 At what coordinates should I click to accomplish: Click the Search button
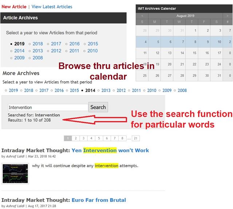(x=98, y=107)
